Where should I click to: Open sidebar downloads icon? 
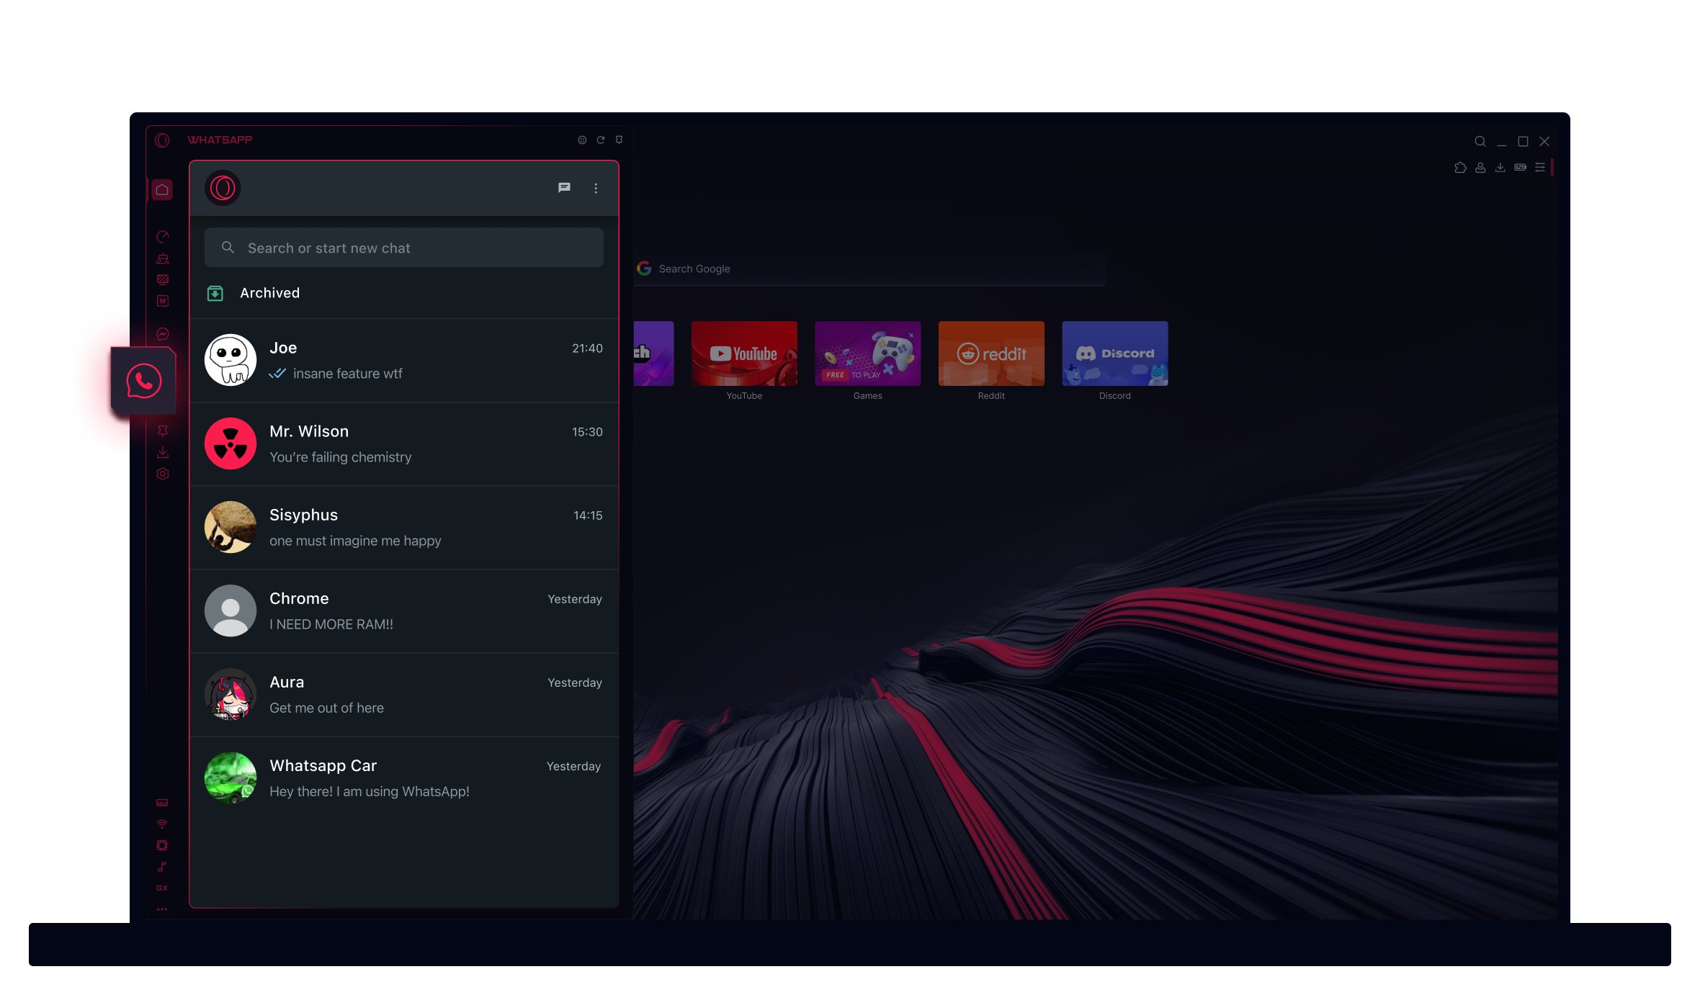click(163, 452)
